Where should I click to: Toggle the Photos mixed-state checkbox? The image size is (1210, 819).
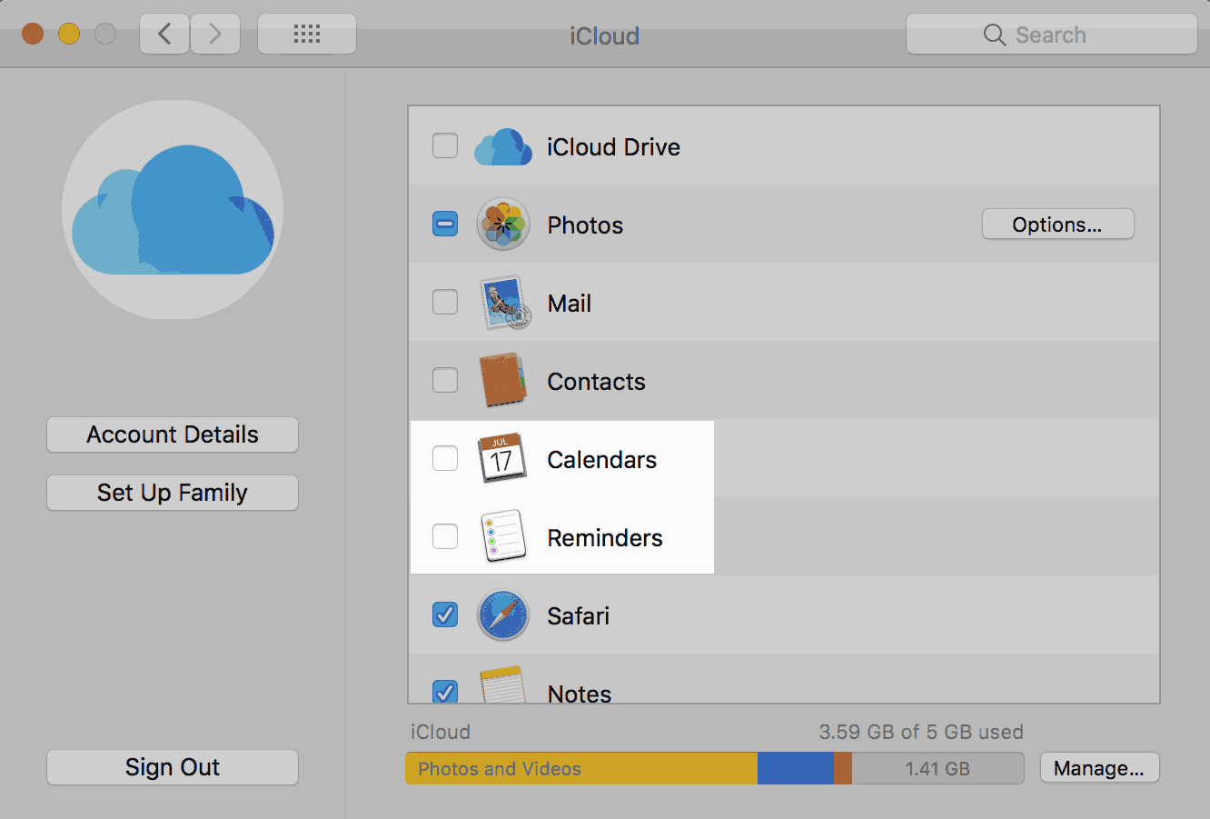point(445,224)
